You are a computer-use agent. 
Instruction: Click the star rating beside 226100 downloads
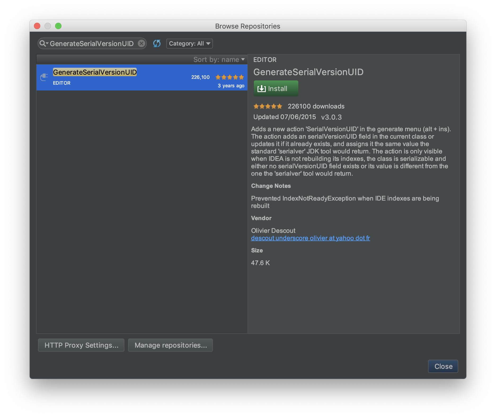click(x=268, y=106)
